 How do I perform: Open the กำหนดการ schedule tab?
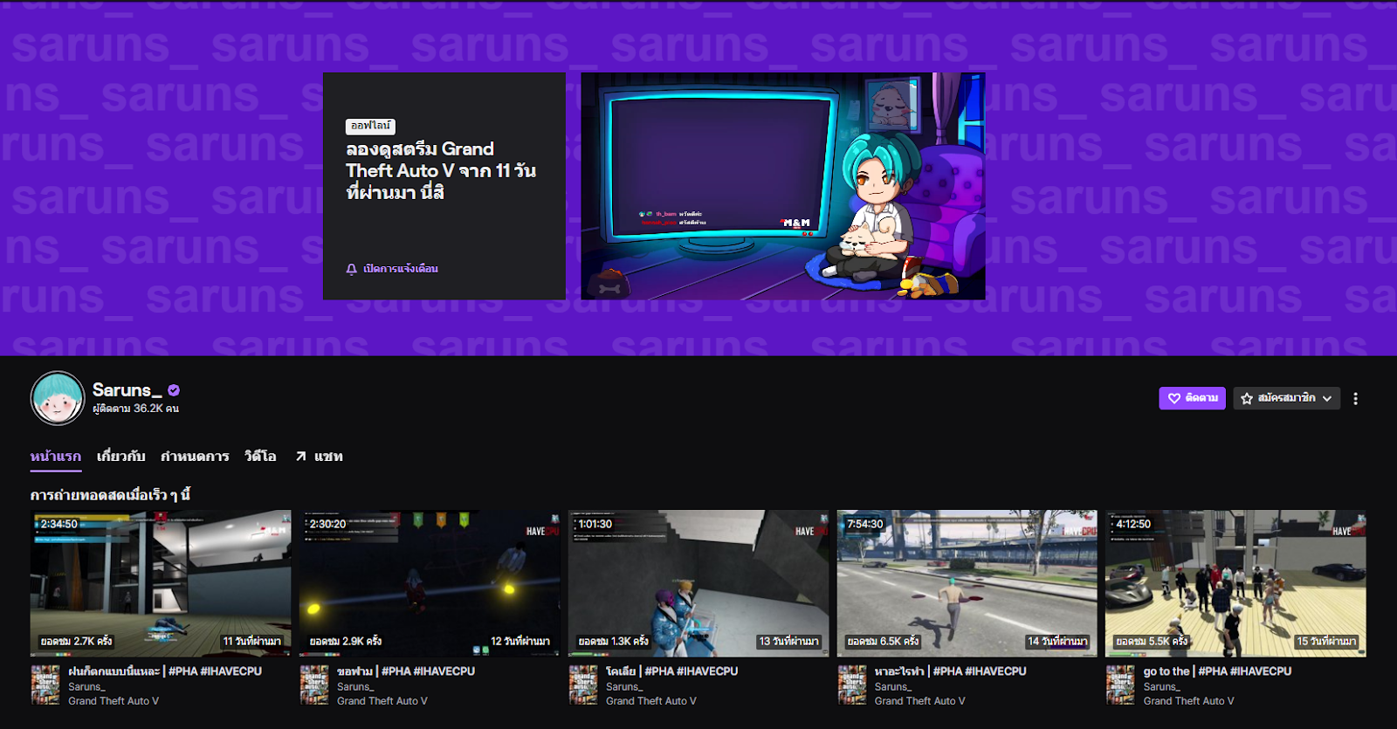[x=195, y=456]
